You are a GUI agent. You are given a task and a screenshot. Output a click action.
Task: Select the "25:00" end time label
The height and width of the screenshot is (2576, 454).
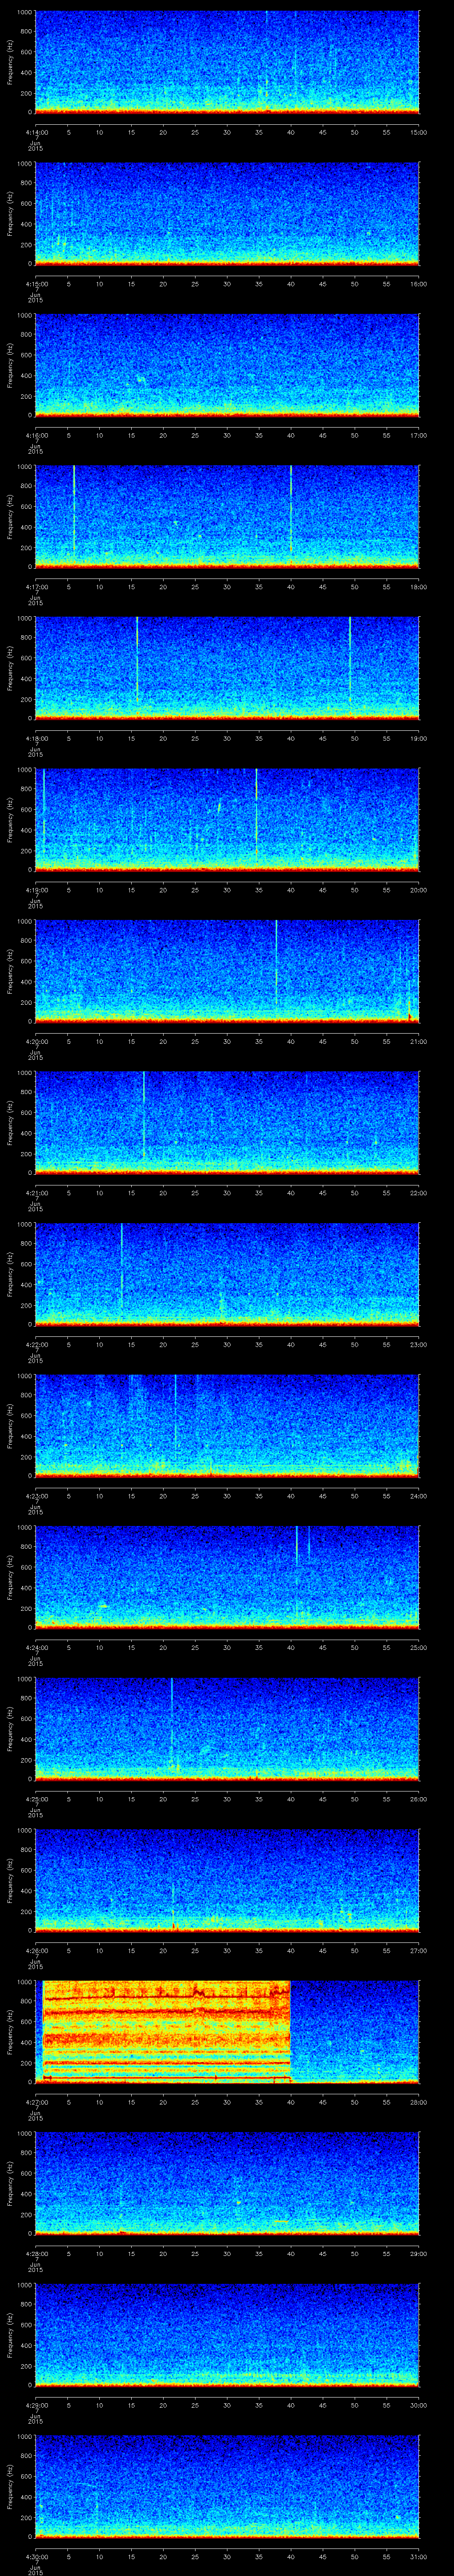[418, 1647]
